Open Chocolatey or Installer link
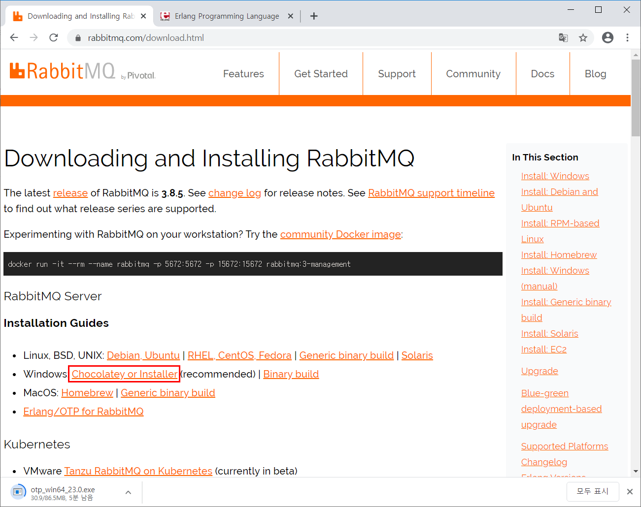641x507 pixels. pyautogui.click(x=125, y=374)
